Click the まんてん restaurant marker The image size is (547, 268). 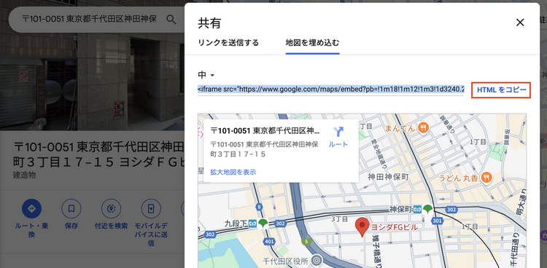(423, 128)
